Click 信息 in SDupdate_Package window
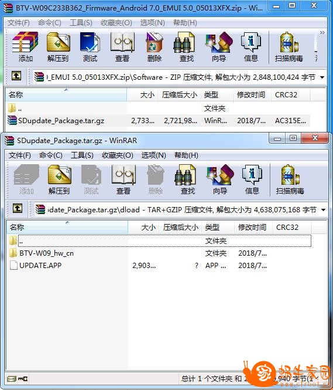 tap(252, 179)
